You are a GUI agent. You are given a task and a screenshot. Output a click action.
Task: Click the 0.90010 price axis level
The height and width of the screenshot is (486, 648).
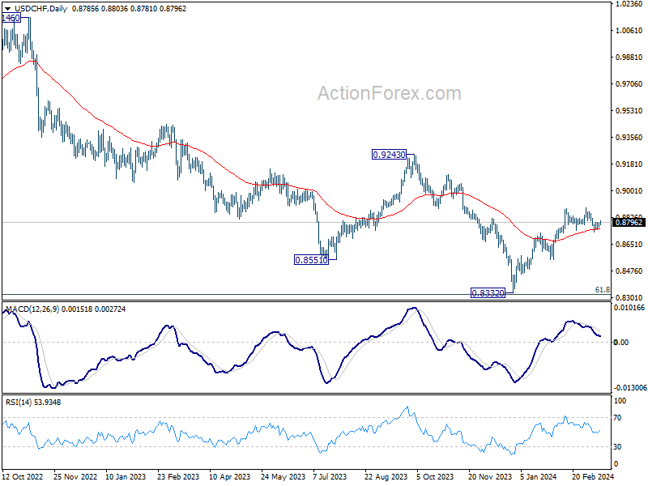(629, 190)
